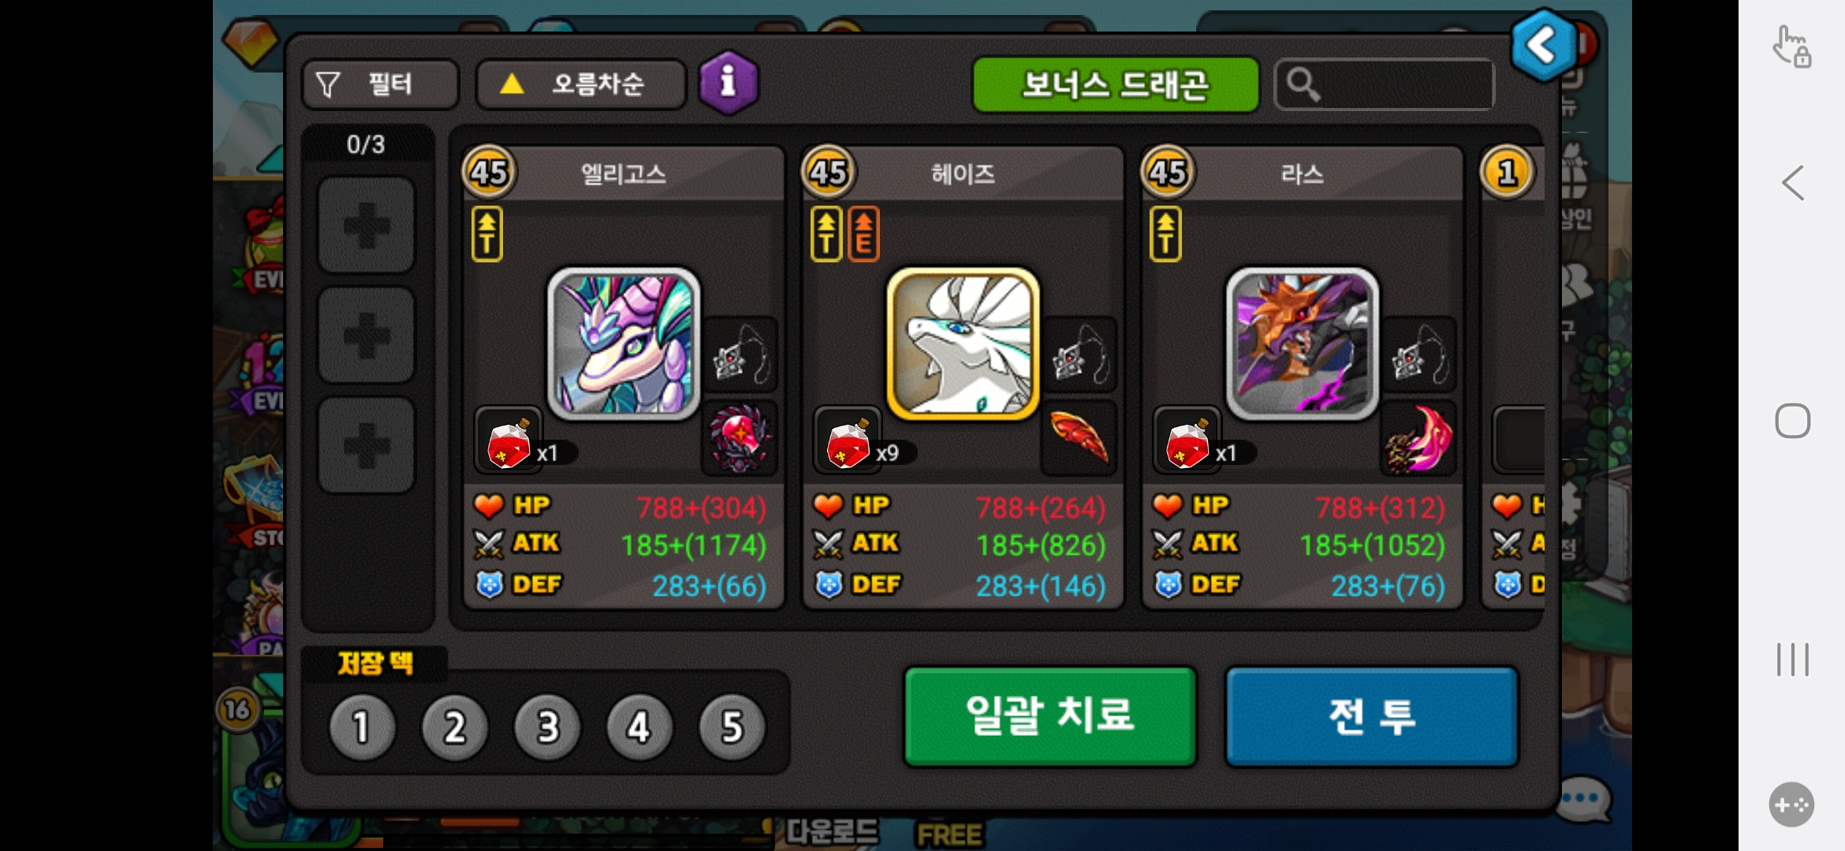Screen dimensions: 1845x851
Task: Tap the orange E badge on 헤이즈
Action: [x=863, y=234]
